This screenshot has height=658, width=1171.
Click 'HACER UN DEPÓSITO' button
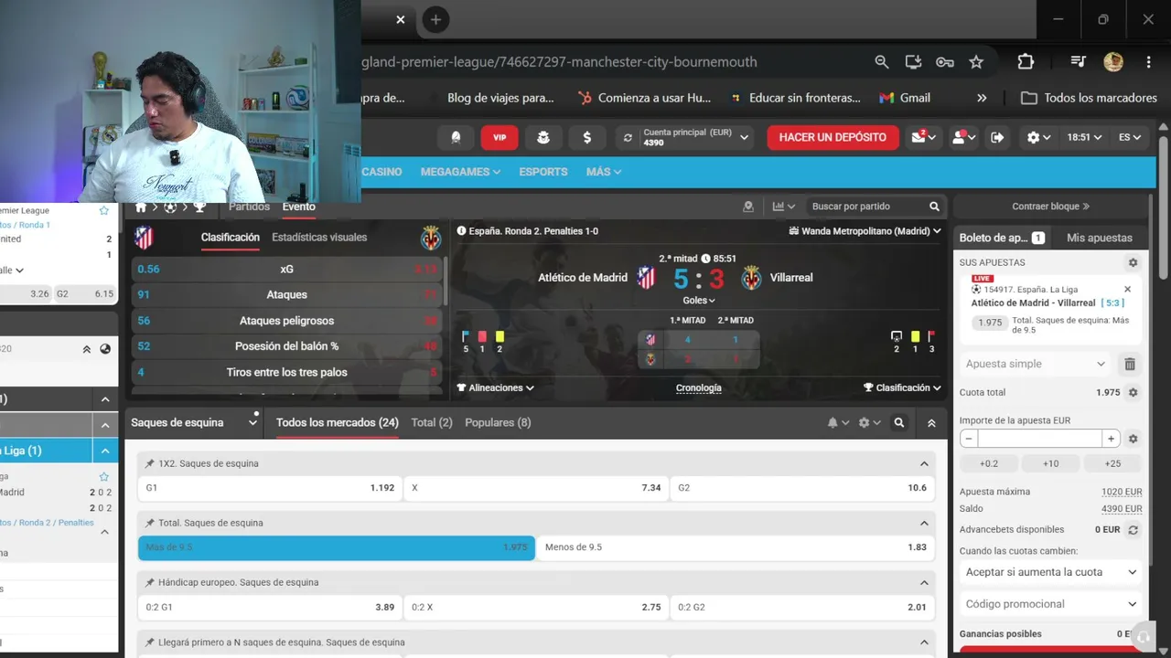coord(833,137)
